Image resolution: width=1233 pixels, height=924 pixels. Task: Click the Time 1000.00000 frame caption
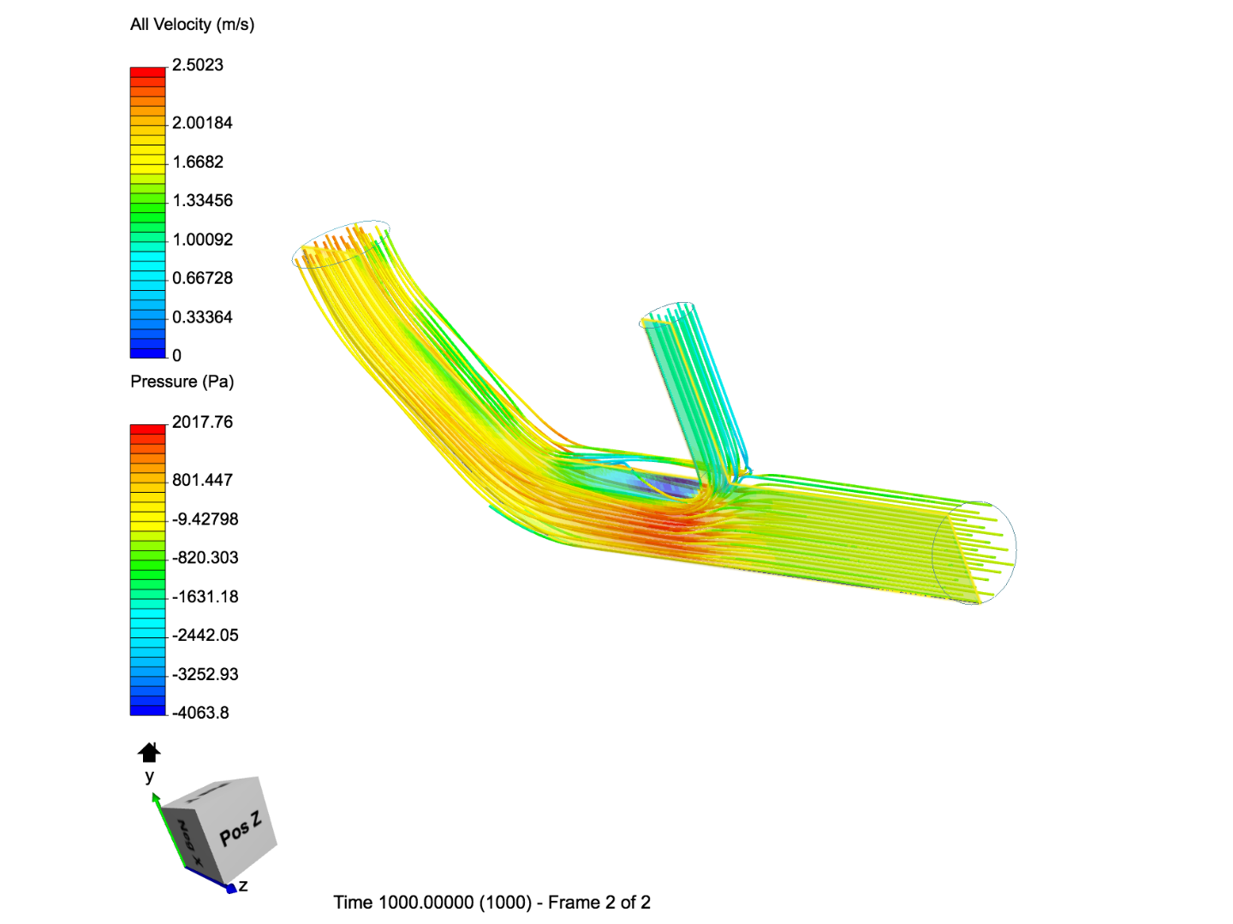(492, 903)
